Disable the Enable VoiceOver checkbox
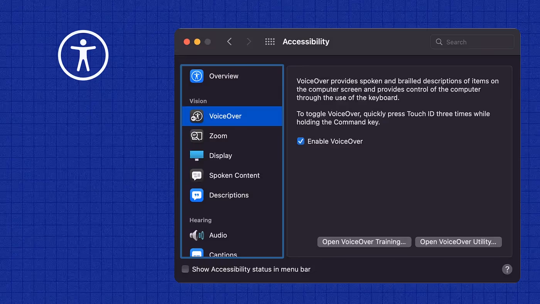 (300, 141)
